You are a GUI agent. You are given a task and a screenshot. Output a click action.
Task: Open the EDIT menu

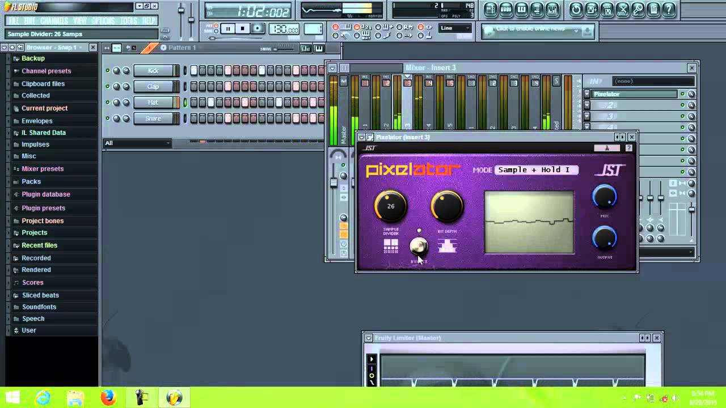click(29, 21)
